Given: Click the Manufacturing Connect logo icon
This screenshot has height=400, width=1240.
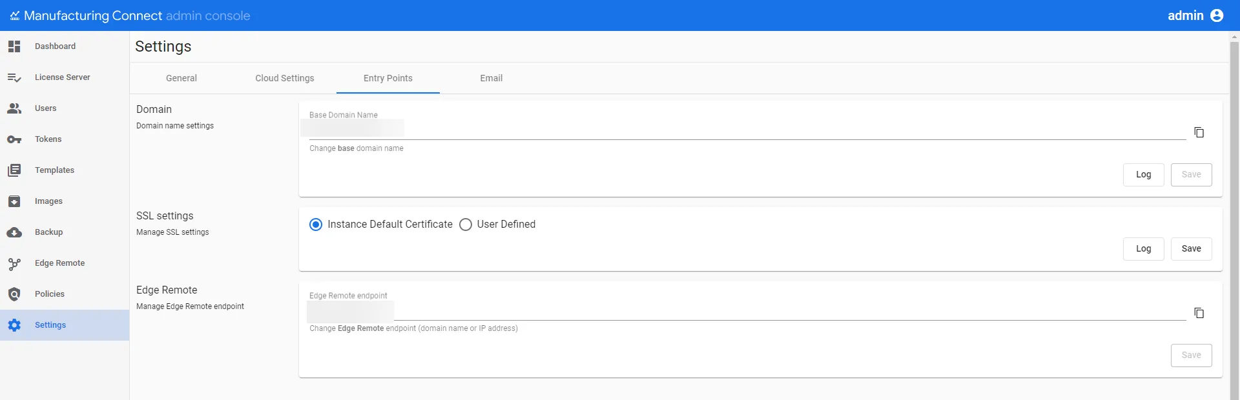Looking at the screenshot, I should click(x=15, y=15).
